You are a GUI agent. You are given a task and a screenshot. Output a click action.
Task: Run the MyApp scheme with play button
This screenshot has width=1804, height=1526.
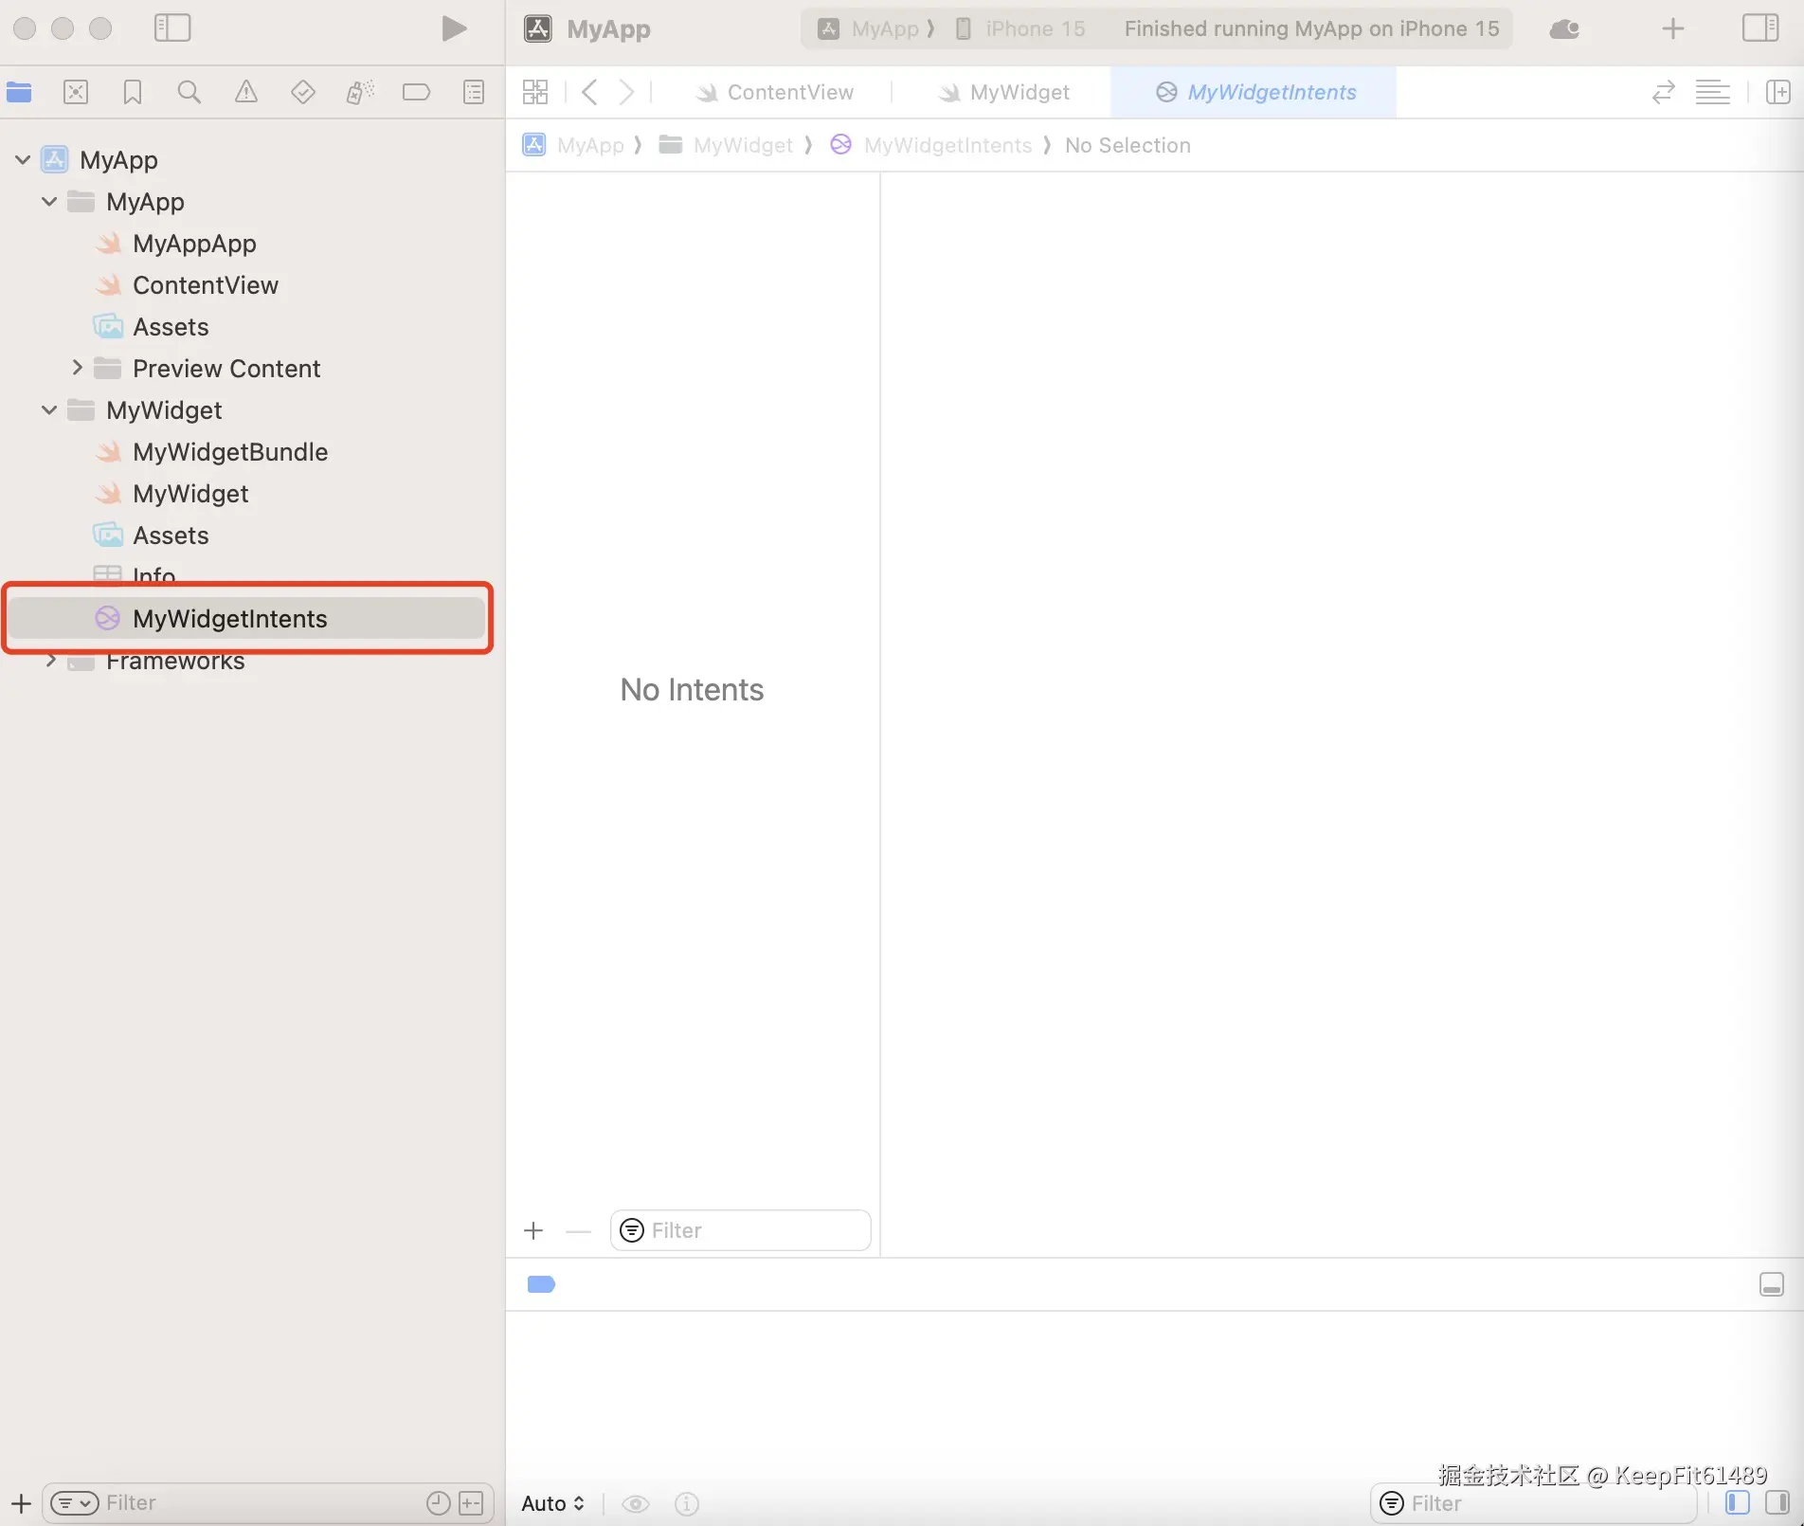(x=454, y=28)
